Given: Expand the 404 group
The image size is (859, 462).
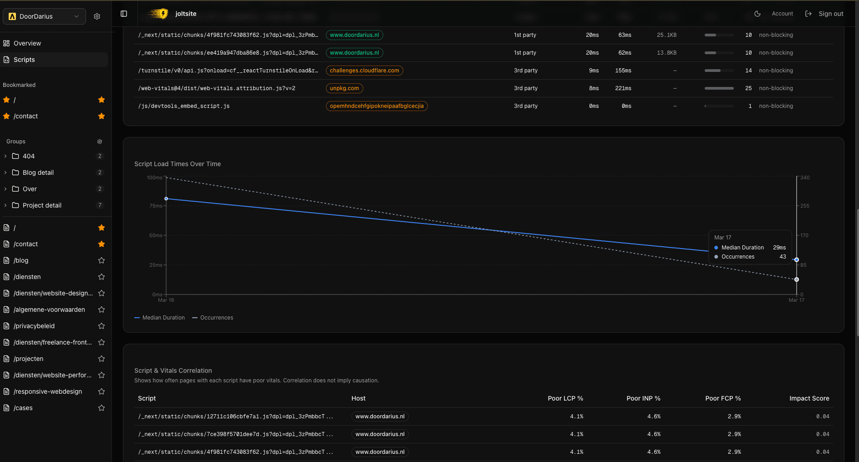Looking at the screenshot, I should click(x=5, y=156).
